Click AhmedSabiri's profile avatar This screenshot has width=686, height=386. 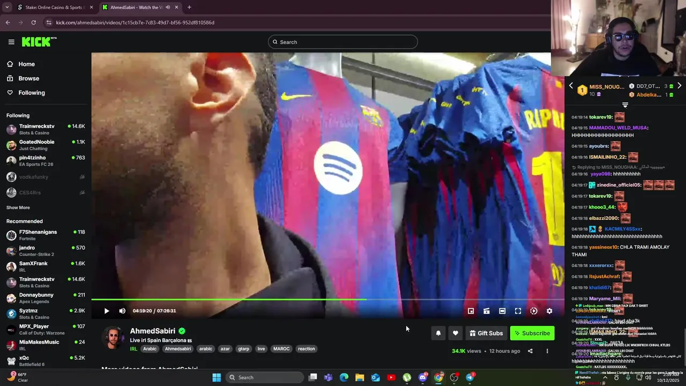tap(113, 338)
